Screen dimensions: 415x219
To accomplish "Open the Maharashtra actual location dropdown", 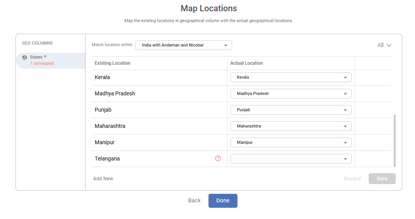I will pos(291,126).
